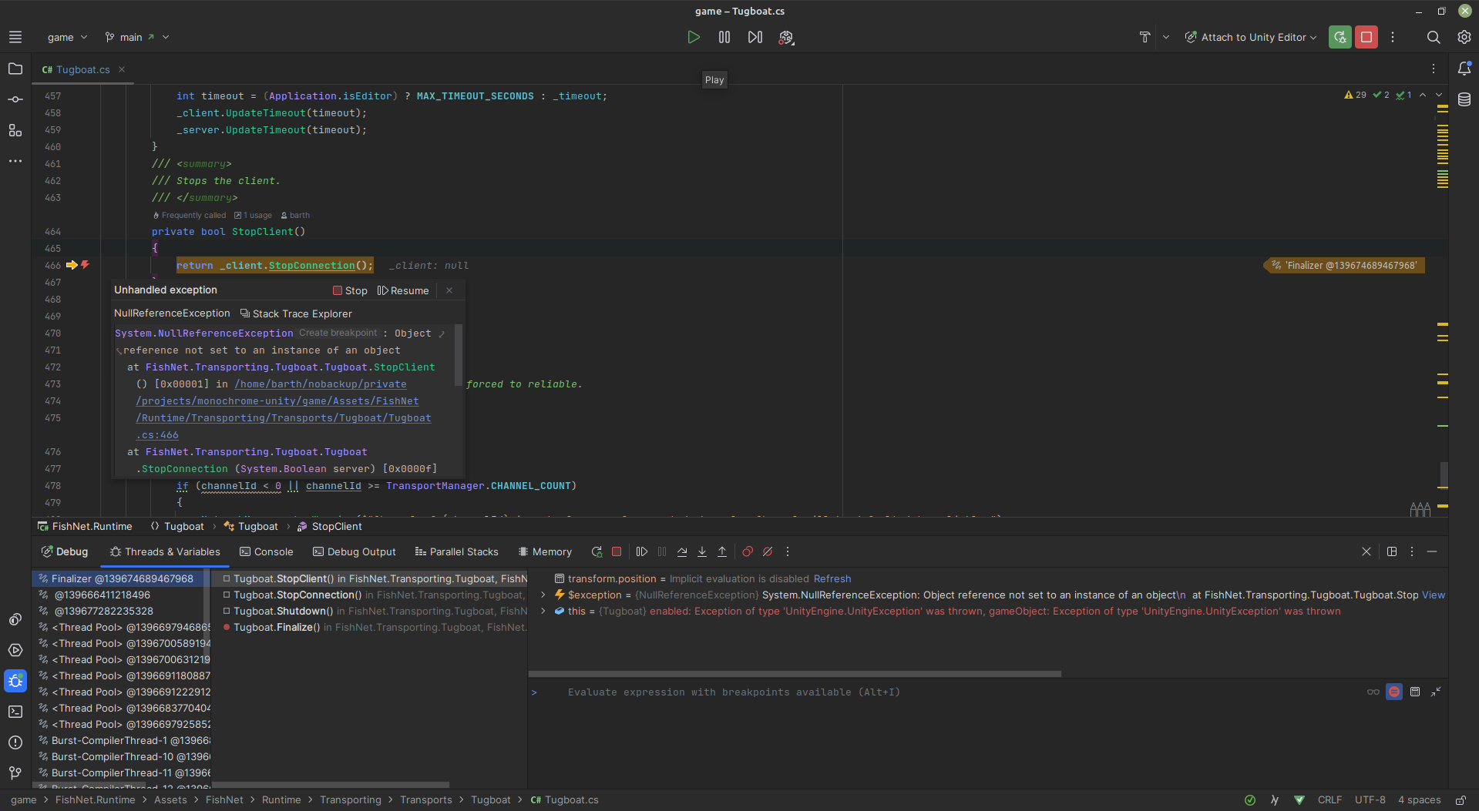Click the Refresh link for transform.position
This screenshot has height=811, width=1479.
click(x=832, y=578)
